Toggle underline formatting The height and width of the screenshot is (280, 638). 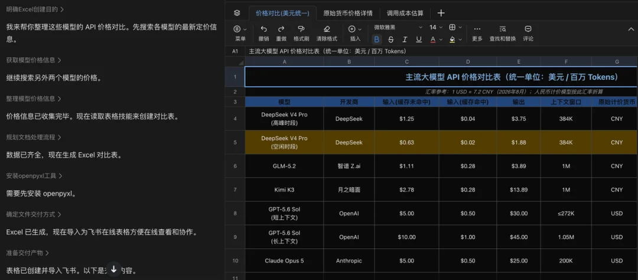(419, 40)
